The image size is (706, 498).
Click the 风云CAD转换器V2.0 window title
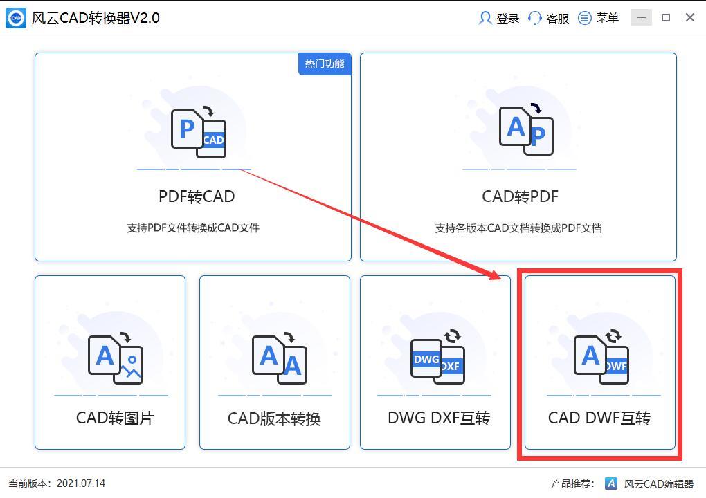[x=96, y=18]
